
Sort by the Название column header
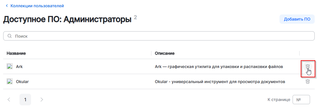(16, 53)
